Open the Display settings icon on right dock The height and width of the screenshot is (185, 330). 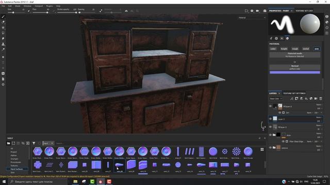pyautogui.click(x=327, y=16)
